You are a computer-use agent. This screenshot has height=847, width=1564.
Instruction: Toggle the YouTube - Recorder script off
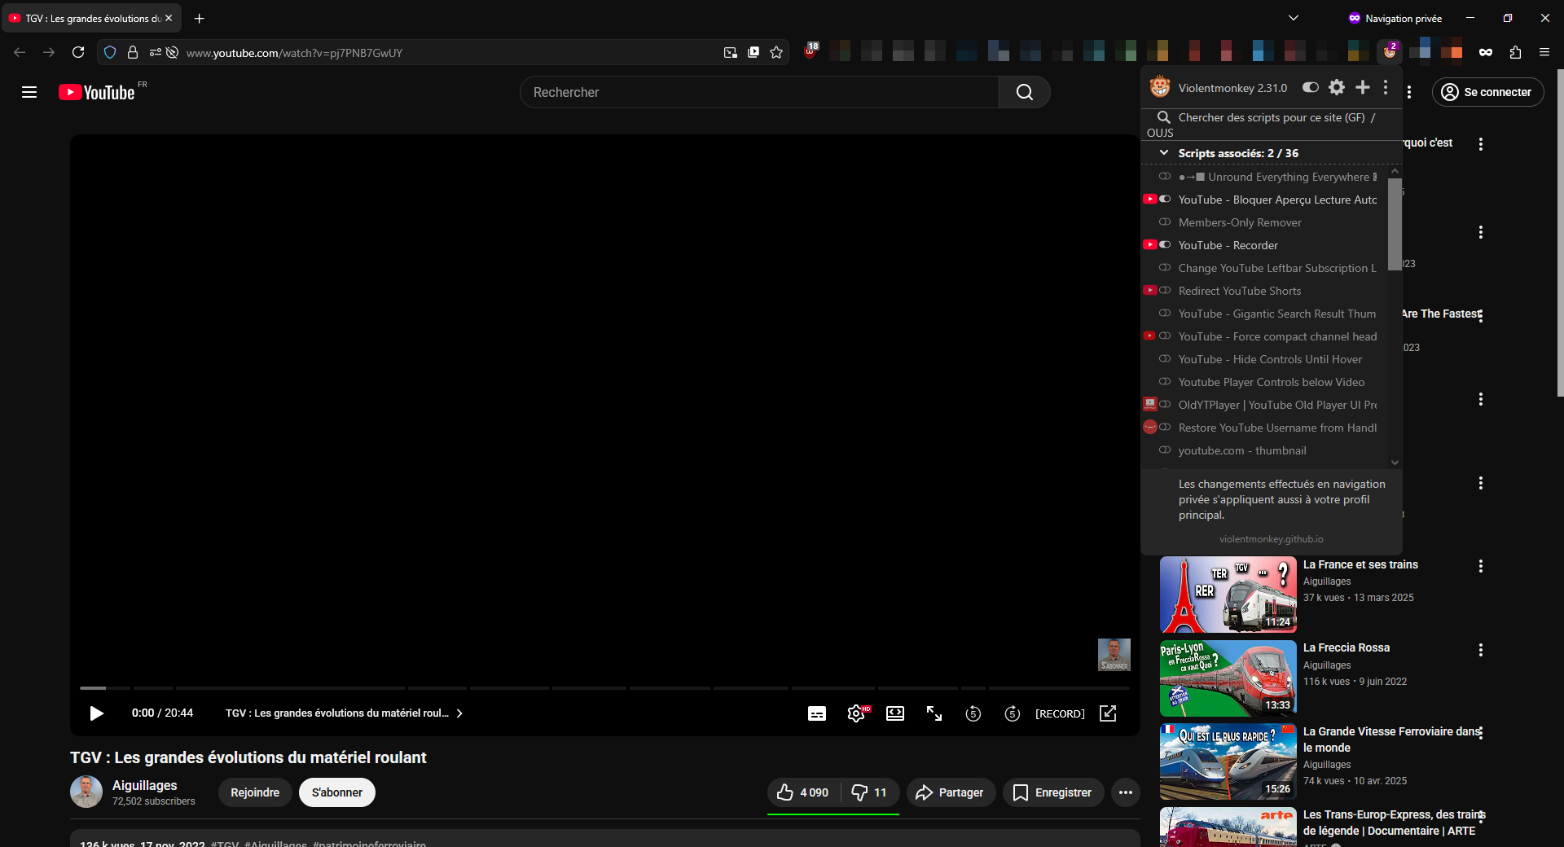point(1165,245)
